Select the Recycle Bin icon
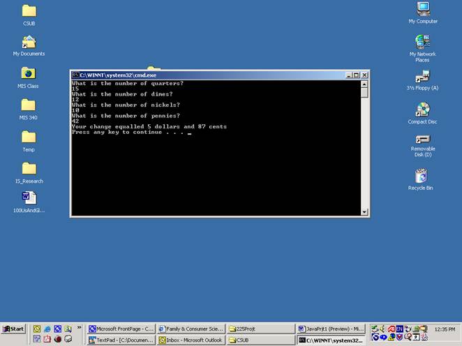This screenshot has height=346, width=462. coord(421,179)
